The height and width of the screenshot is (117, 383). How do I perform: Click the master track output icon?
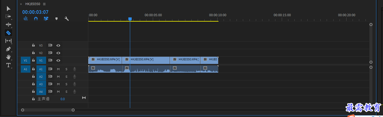click(x=84, y=97)
